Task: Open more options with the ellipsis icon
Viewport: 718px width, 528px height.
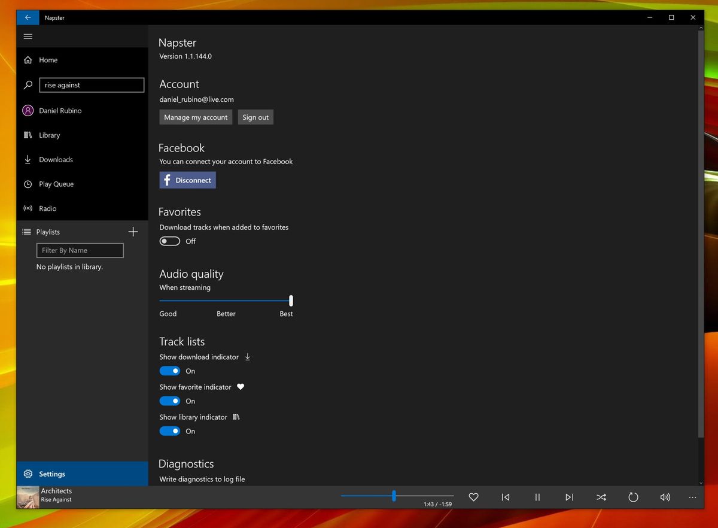Action: coord(692,497)
